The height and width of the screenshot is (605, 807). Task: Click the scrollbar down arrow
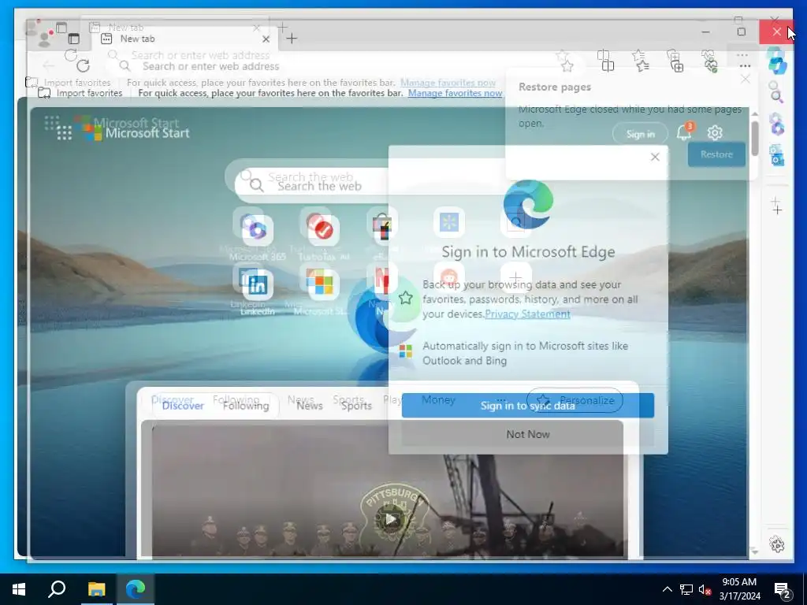[x=754, y=551]
